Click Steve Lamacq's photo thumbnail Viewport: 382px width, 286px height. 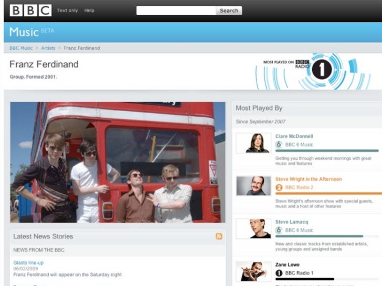(253, 228)
